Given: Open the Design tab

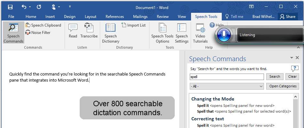Looking at the screenshot, I should pyautogui.click(x=70, y=17).
